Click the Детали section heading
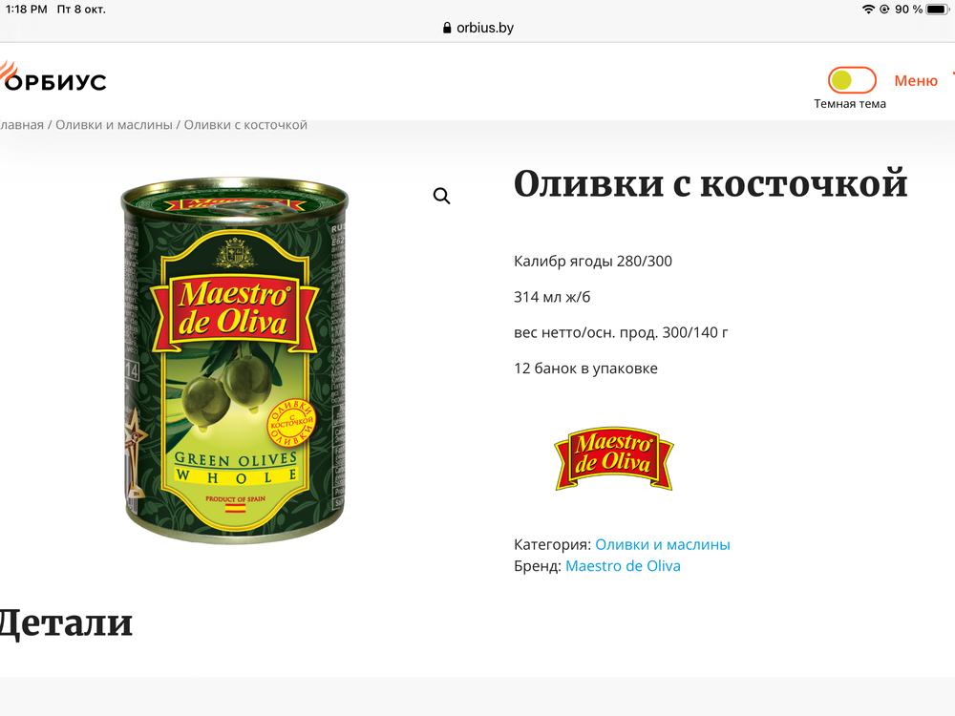 66,623
